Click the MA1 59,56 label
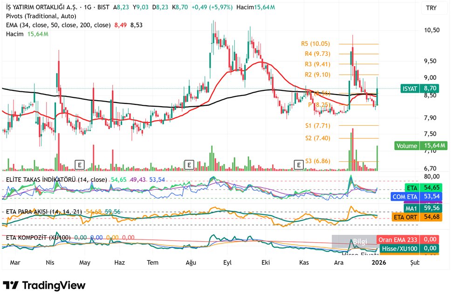The image size is (452, 294). point(423,208)
